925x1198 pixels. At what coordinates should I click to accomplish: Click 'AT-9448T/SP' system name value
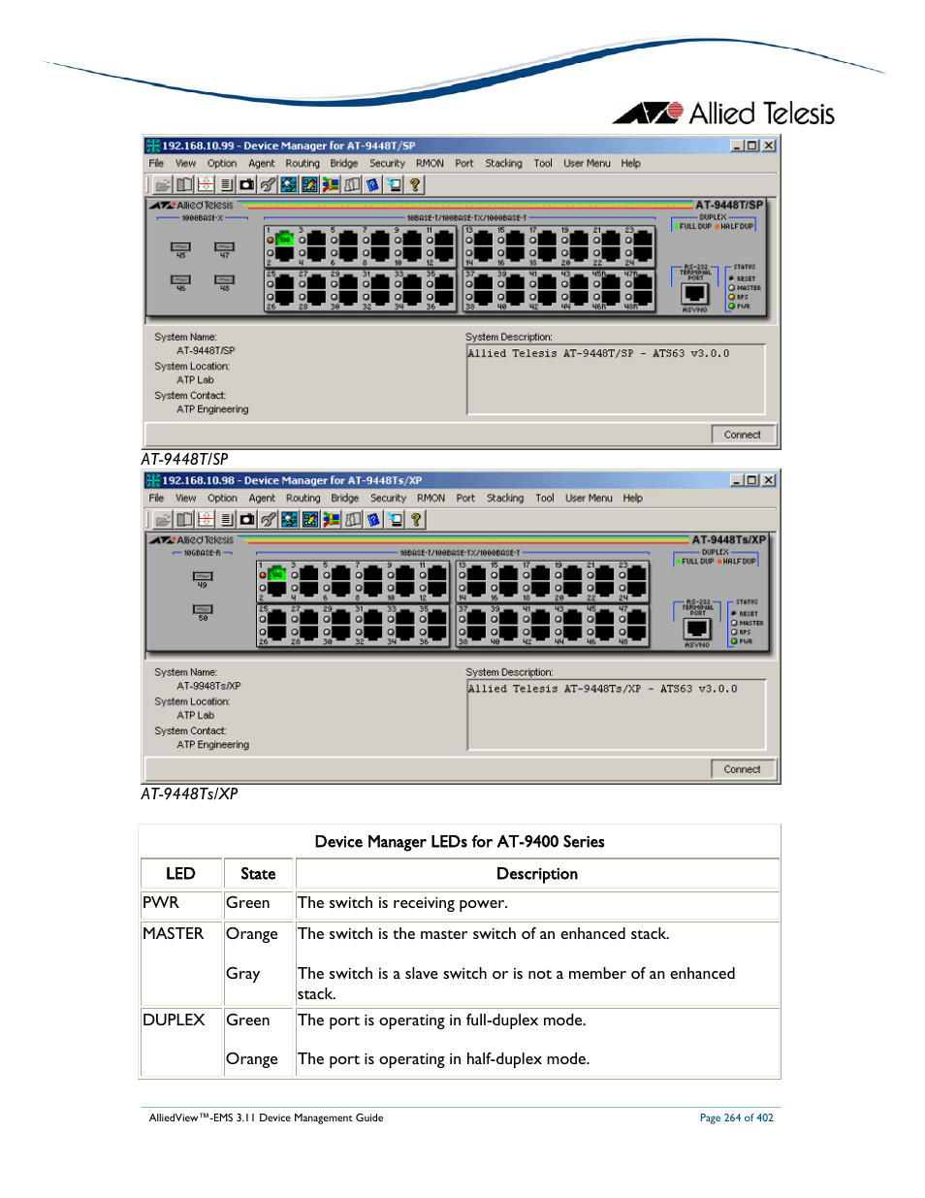[x=206, y=351]
